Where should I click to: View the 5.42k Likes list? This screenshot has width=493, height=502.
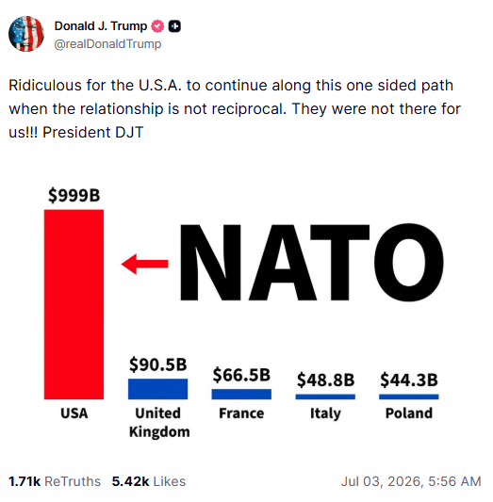(149, 481)
